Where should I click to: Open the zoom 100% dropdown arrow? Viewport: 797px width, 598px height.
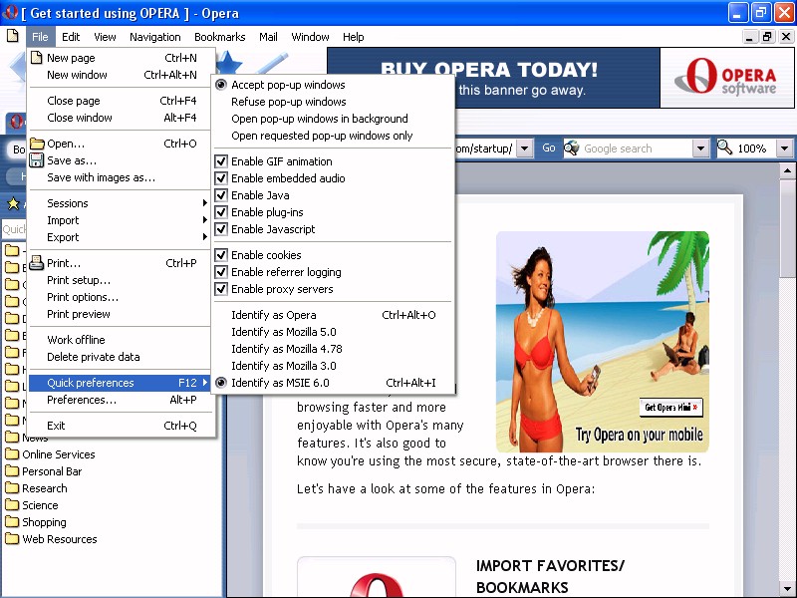coord(784,149)
